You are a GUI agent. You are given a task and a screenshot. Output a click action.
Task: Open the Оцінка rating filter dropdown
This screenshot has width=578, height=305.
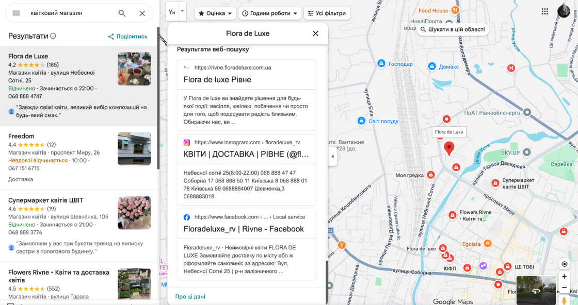point(215,13)
